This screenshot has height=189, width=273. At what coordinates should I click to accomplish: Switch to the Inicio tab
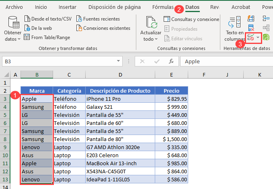pyautogui.click(x=41, y=7)
